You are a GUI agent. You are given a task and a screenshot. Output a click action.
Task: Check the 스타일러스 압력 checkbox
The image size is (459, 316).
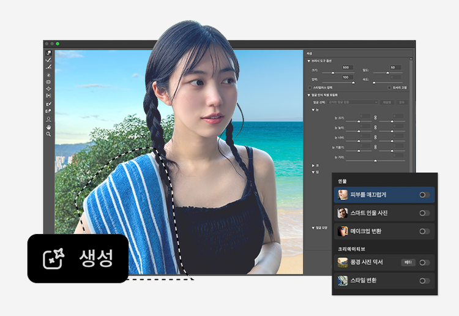click(x=310, y=88)
